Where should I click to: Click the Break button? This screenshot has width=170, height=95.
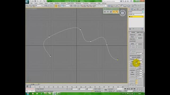pos(140,35)
